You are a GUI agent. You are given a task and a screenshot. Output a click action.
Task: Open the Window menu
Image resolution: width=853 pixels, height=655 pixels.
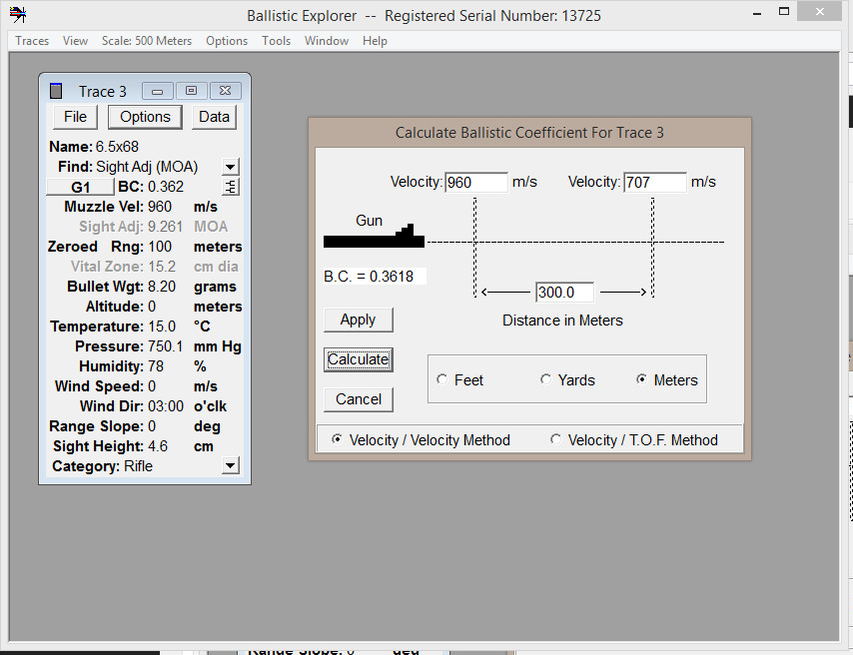coord(327,41)
